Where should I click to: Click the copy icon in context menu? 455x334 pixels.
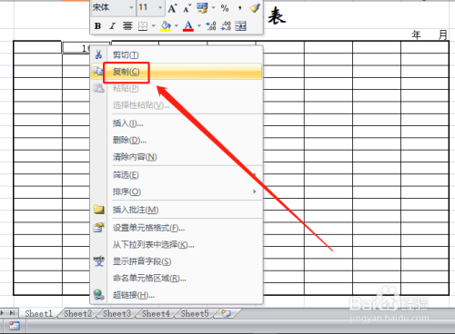pyautogui.click(x=98, y=71)
